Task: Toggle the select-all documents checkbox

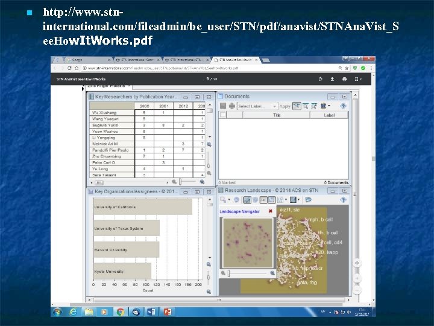Action: pyautogui.click(x=223, y=115)
